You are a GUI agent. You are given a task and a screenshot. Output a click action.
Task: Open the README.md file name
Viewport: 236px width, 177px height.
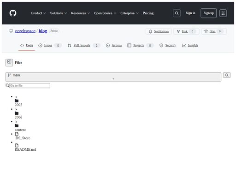[x=25, y=149]
